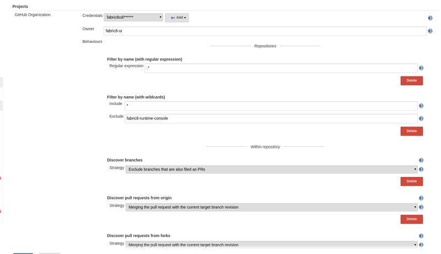441x254 pixels.
Task: Open help for Regular expression field
Action: tap(421, 68)
